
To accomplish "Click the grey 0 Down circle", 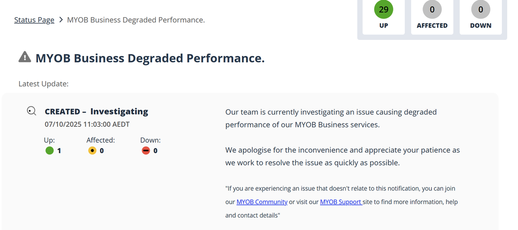I will [481, 9].
